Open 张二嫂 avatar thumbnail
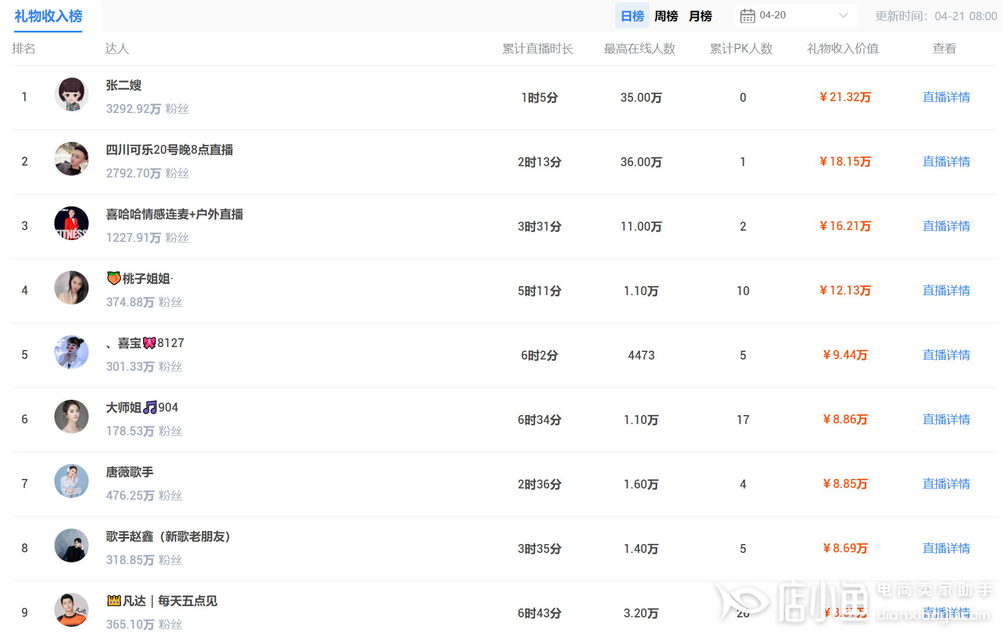The height and width of the screenshot is (641, 1003). coord(72,95)
